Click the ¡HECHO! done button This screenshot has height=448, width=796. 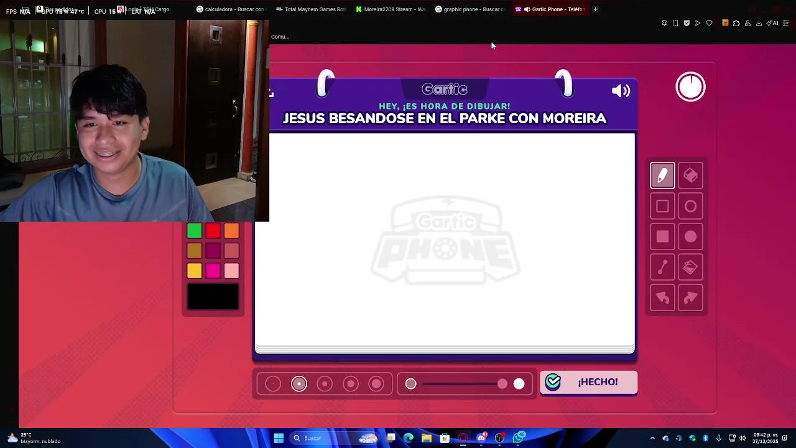coord(588,382)
